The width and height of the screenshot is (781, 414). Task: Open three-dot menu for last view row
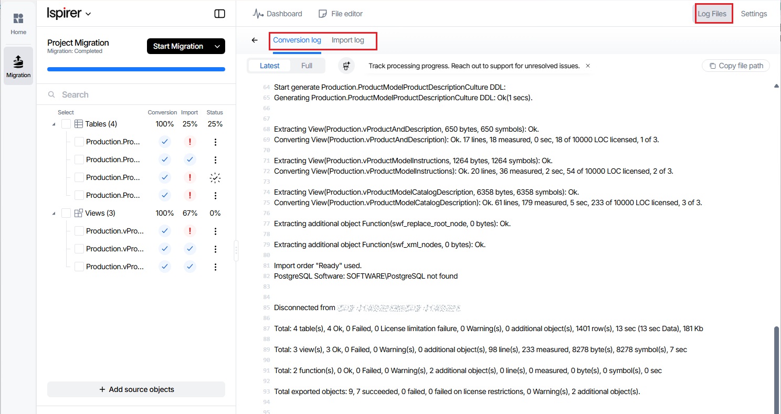coord(215,267)
